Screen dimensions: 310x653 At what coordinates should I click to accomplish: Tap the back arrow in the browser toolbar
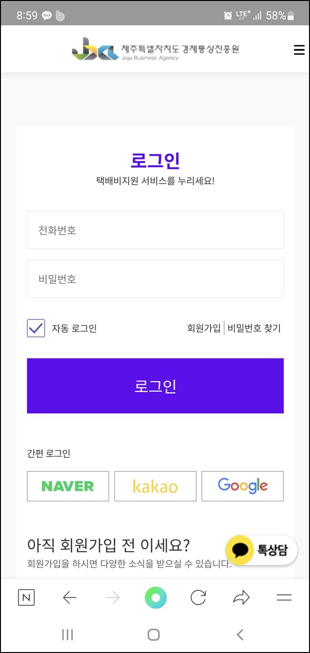(x=70, y=597)
